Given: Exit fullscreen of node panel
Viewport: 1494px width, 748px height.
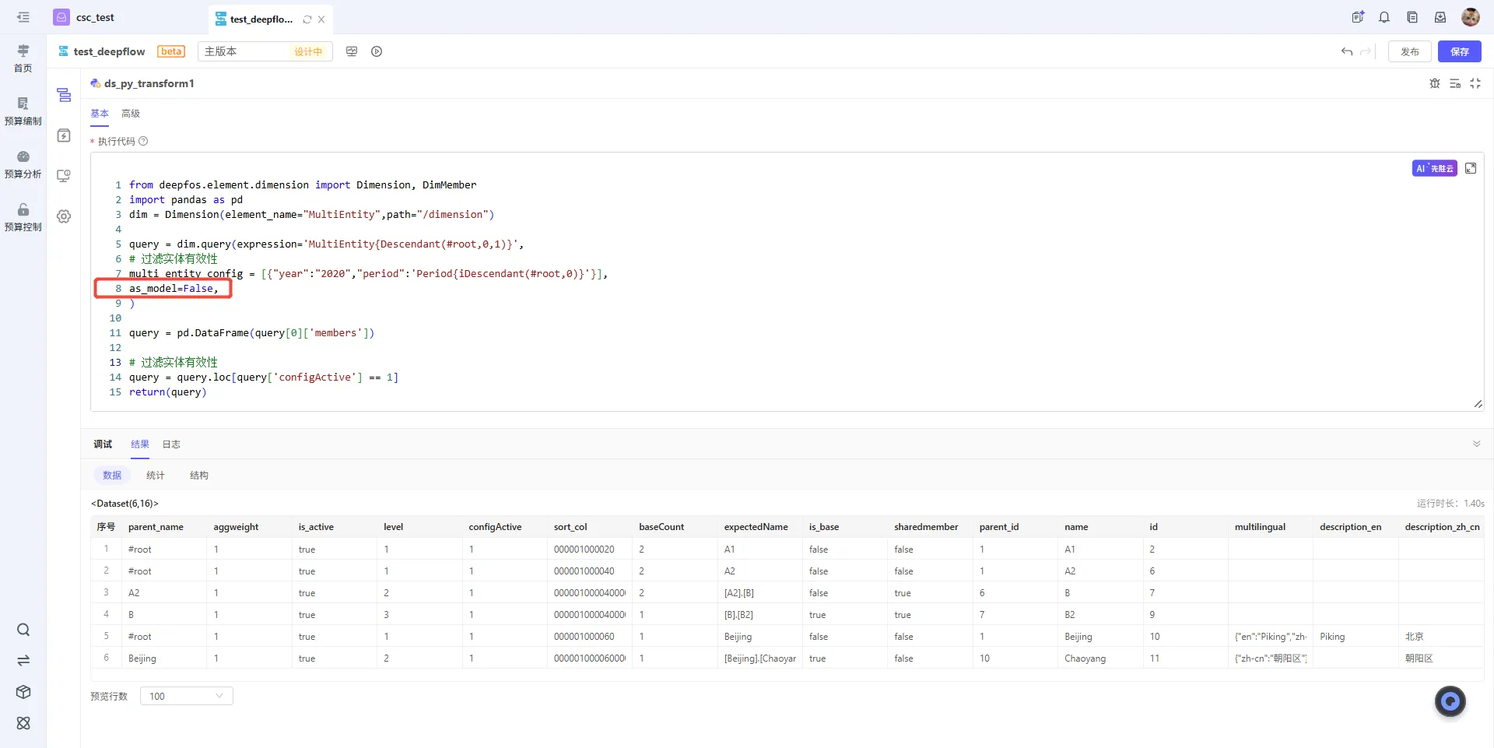Looking at the screenshot, I should [x=1475, y=83].
